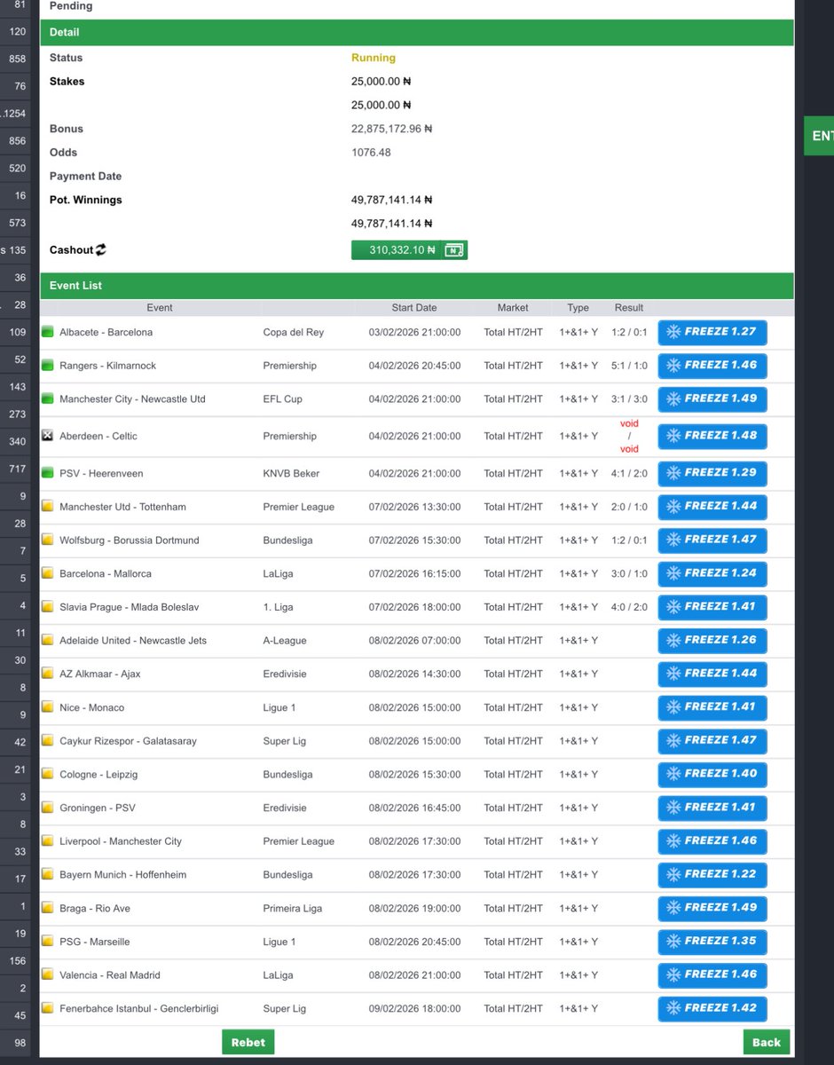834x1065 pixels.
Task: Click yellow status icon for Cologne - Leipzig
Action: 48,774
